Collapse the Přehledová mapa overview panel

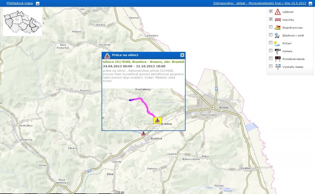38,3
